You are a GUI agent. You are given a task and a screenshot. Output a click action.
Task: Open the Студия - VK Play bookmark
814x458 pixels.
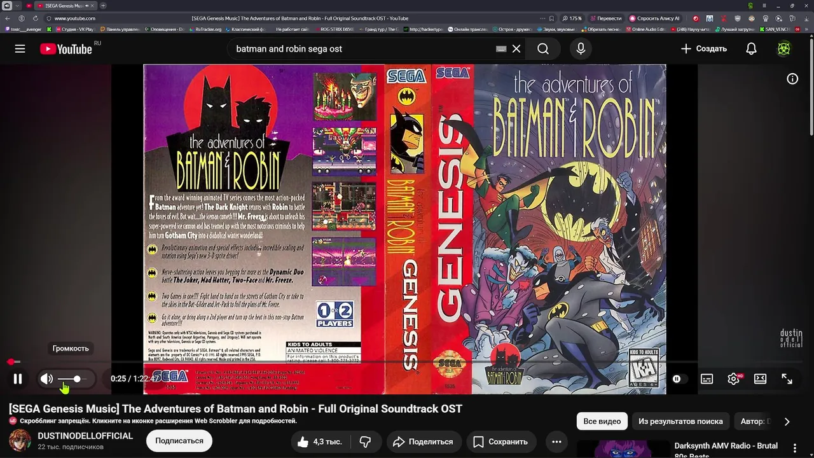[x=74, y=29]
